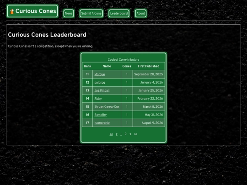Image resolution: width=247 pixels, height=185 pixels.
Task: Click the Cones column header
Action: click(127, 66)
